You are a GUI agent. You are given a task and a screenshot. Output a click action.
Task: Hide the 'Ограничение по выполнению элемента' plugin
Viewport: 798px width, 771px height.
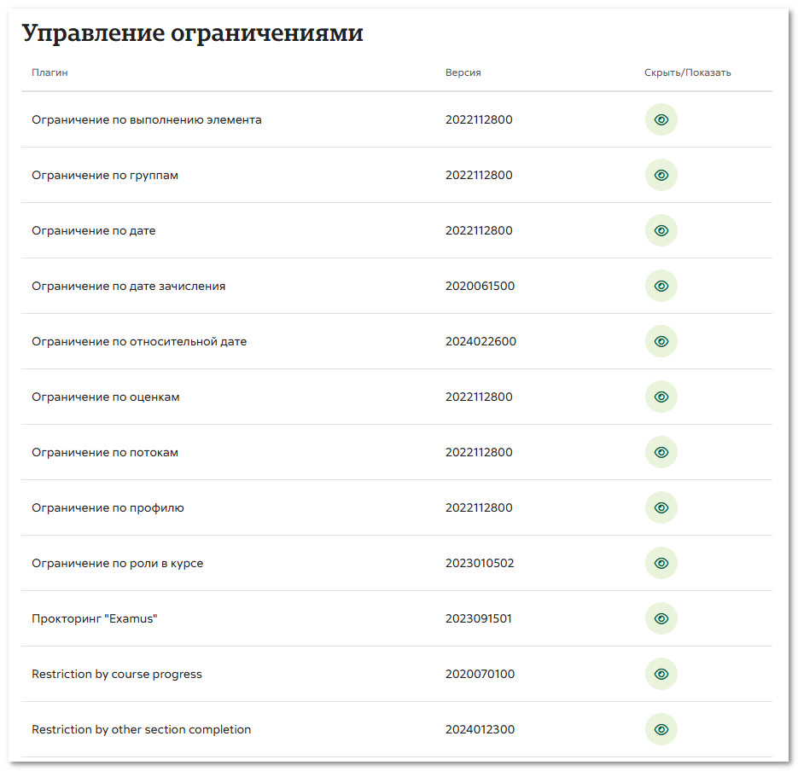click(x=661, y=119)
